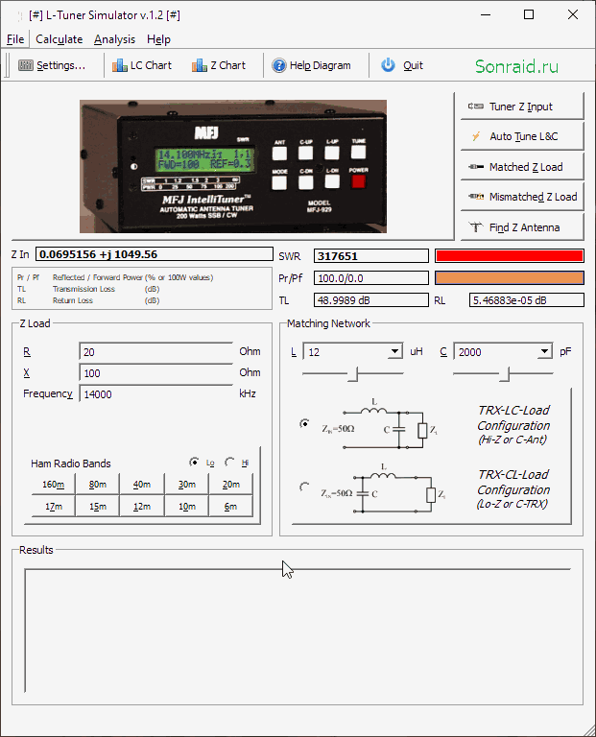This screenshot has width=596, height=737.
Task: Click the TRX-CL-Load circuit diagram
Action: tap(384, 487)
